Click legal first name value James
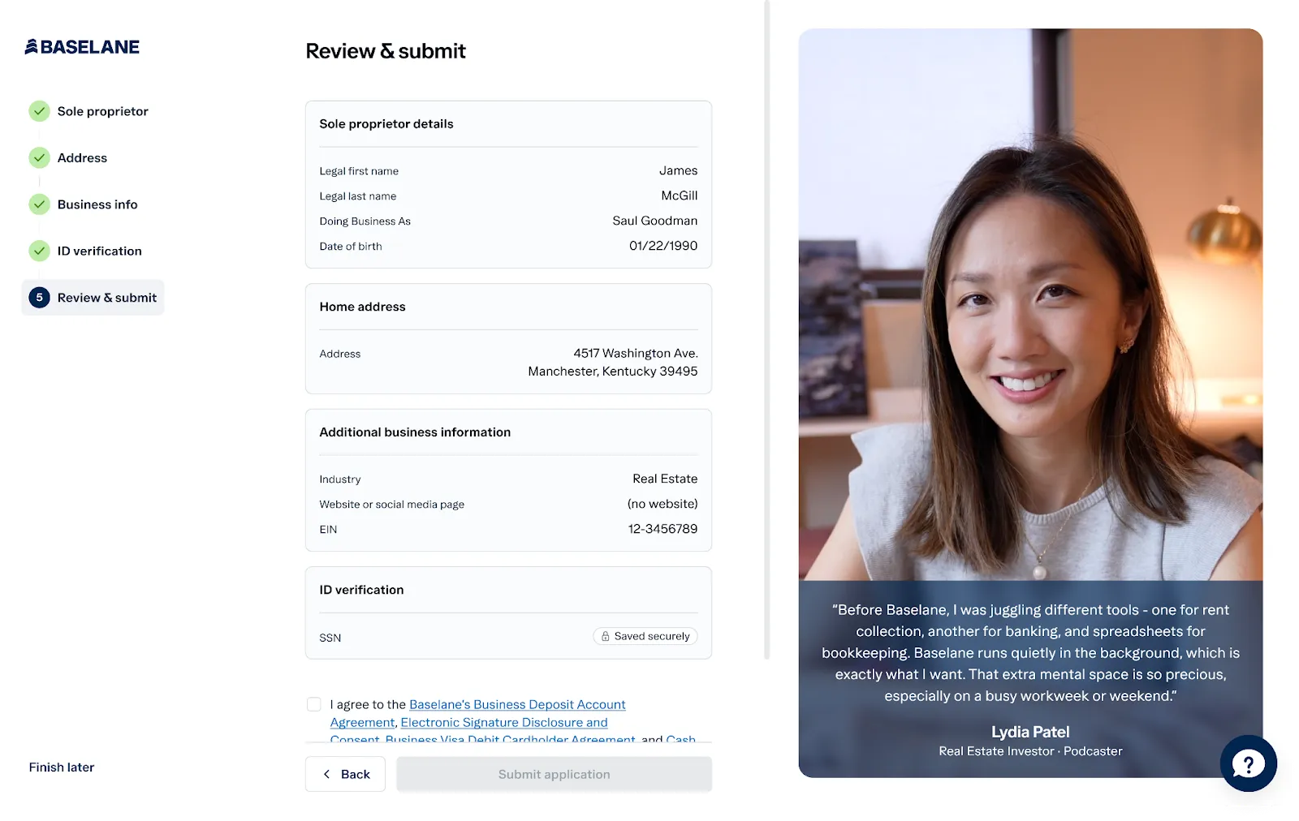Image resolution: width=1299 pixels, height=821 pixels. tap(678, 171)
